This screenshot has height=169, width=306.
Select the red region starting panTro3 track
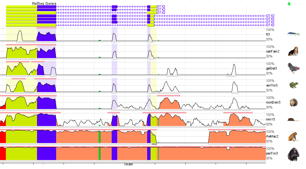[x=3, y=154]
